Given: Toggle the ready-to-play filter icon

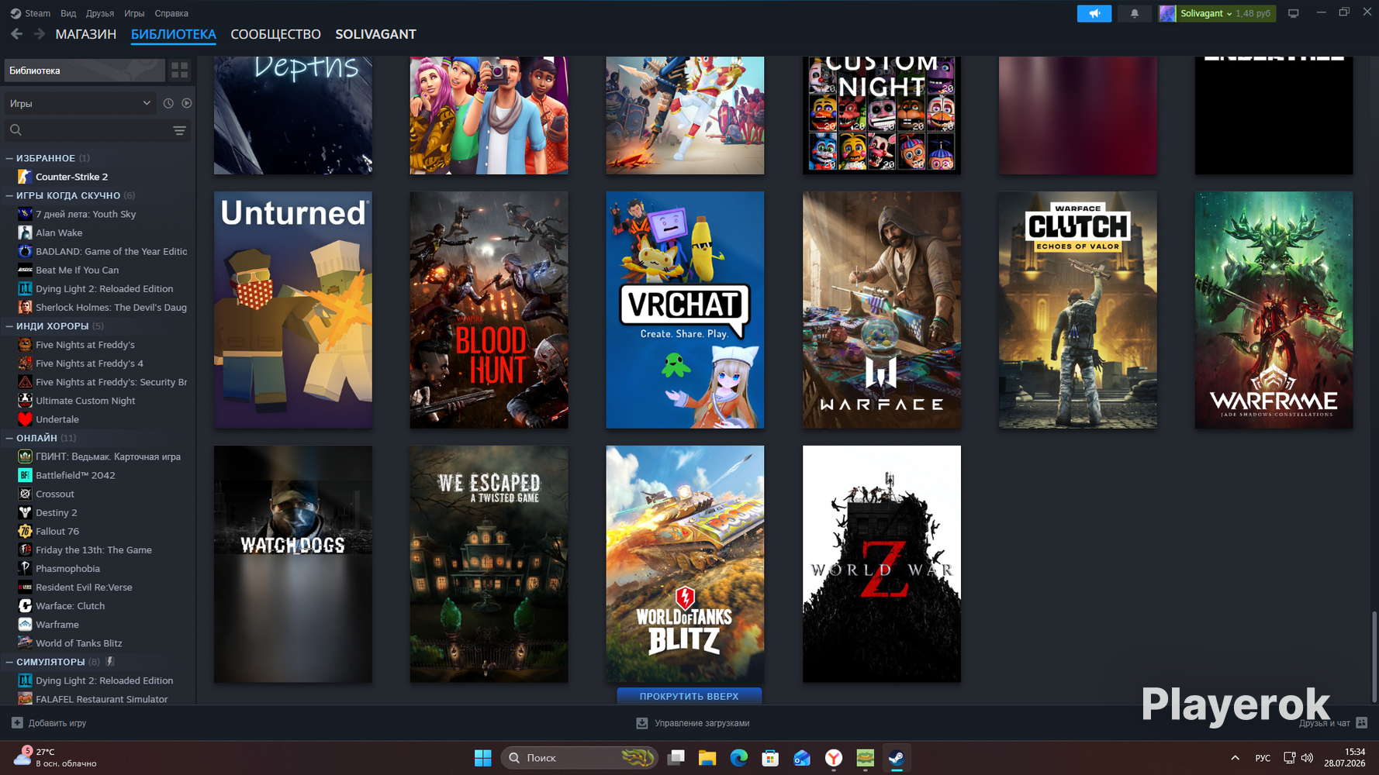Looking at the screenshot, I should coord(187,103).
